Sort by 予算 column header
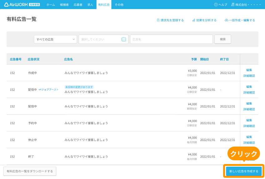265x179 pixels. (194, 59)
